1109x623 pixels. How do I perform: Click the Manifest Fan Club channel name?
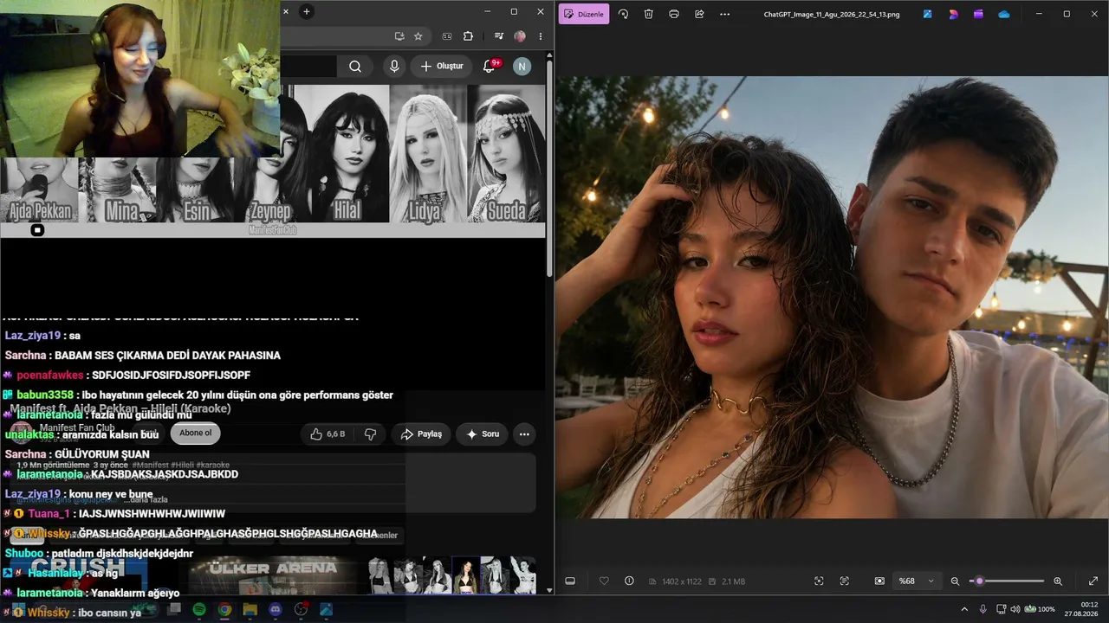77,428
